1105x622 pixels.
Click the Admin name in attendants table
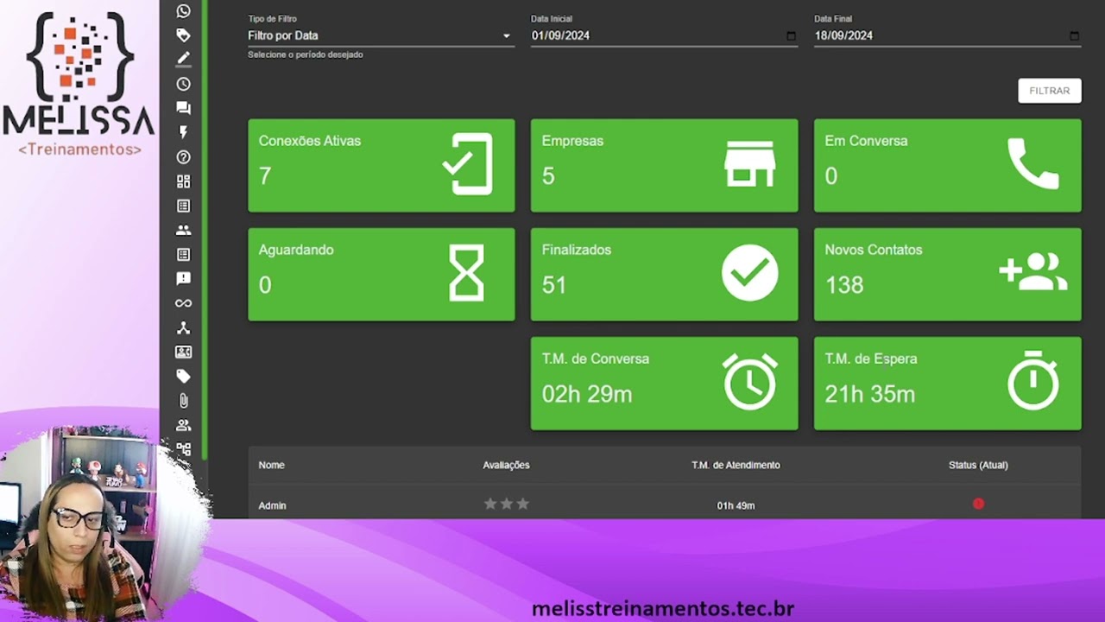(272, 505)
